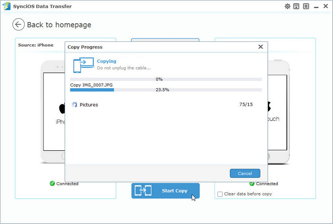Click the Pictures loading spinner icon

point(74,105)
